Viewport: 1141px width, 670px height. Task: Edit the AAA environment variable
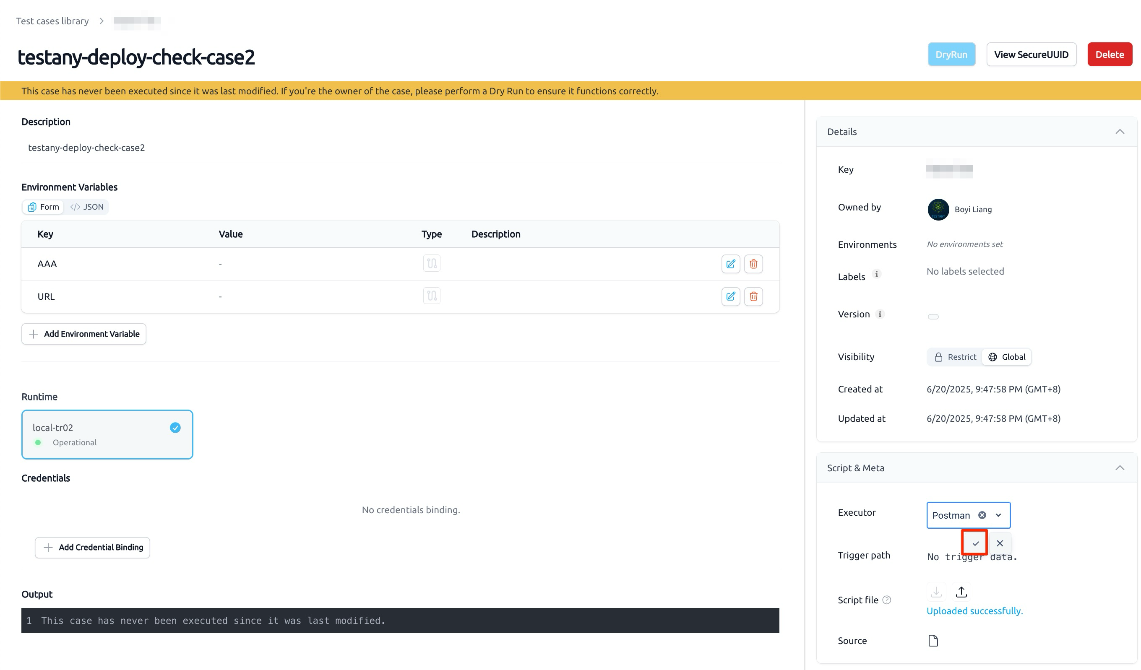tap(730, 264)
